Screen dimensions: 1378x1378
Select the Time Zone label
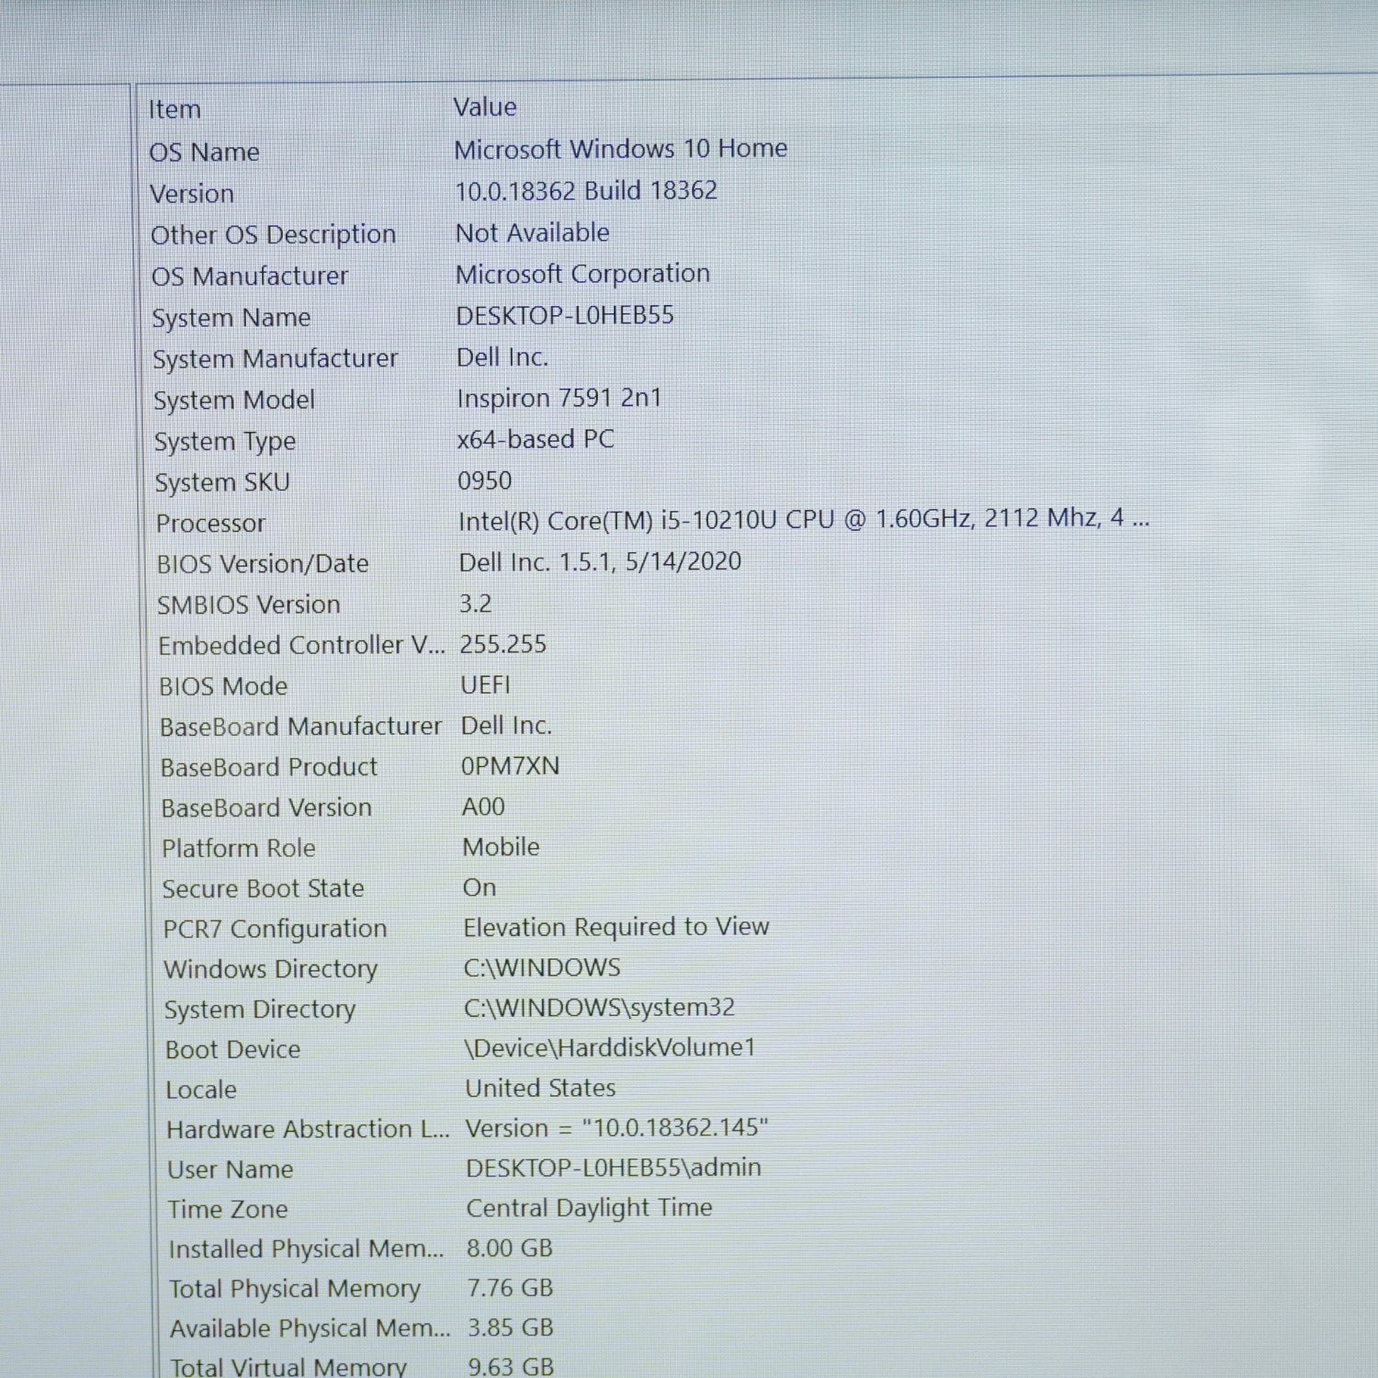pos(228,1209)
